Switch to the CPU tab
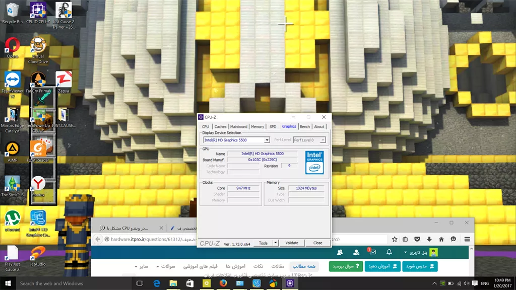The height and width of the screenshot is (290, 516). [206, 126]
